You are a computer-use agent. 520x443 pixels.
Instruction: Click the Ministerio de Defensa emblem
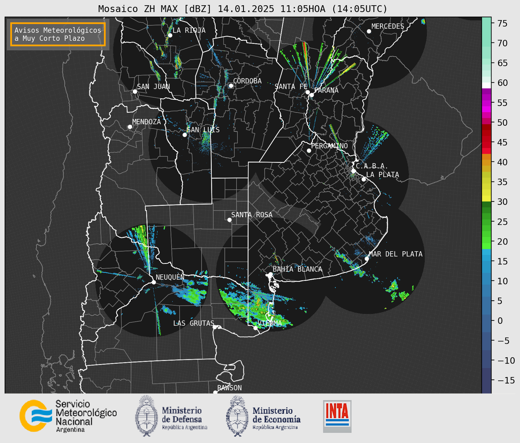147,416
